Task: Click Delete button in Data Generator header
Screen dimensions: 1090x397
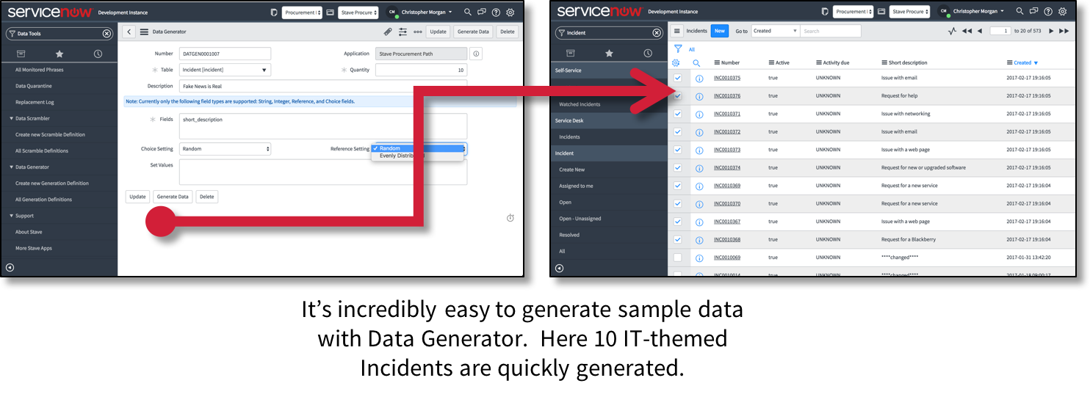Action: point(507,32)
